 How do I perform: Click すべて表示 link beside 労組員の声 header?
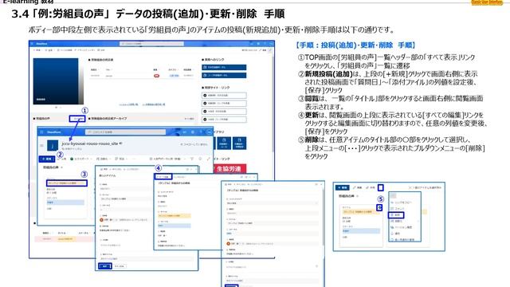point(77,119)
